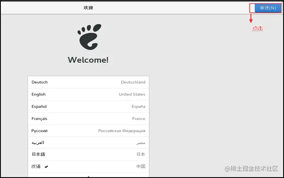This screenshot has width=284, height=178.
Task: Select Français language row
Action: coord(88,119)
